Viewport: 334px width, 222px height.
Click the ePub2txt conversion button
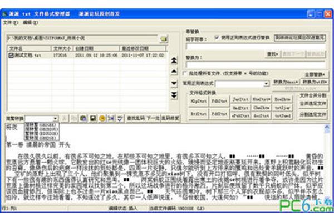point(240,116)
